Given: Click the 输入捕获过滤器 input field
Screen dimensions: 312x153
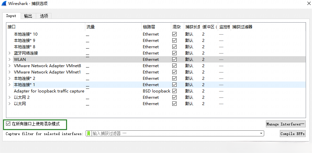Looking at the screenshot, I should 175,133.
